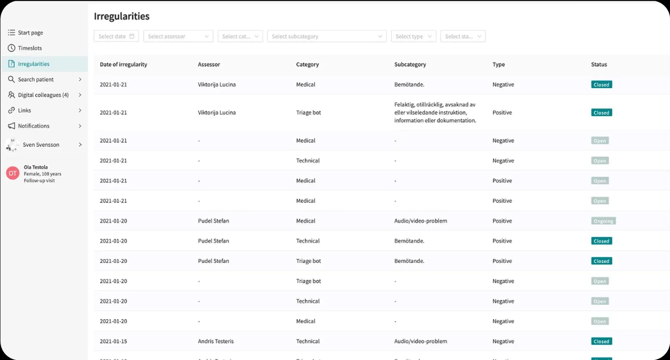Open the Select type dropdown

(413, 36)
